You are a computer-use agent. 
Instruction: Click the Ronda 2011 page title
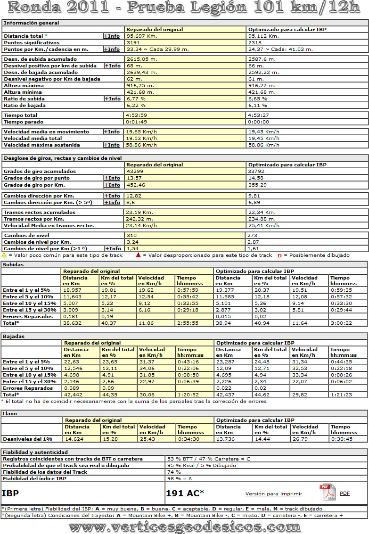point(184,8)
